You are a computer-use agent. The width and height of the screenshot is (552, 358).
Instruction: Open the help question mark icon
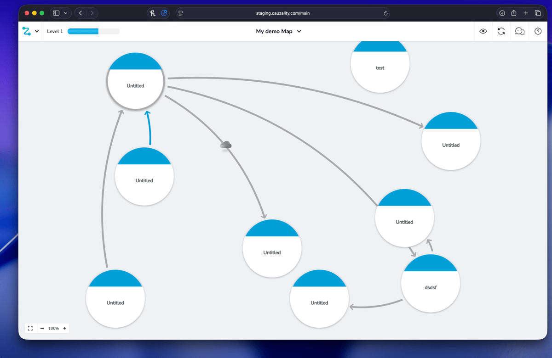[538, 31]
